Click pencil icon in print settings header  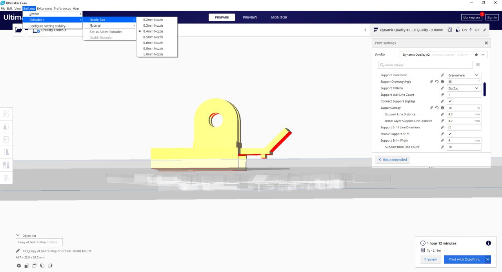(485, 30)
